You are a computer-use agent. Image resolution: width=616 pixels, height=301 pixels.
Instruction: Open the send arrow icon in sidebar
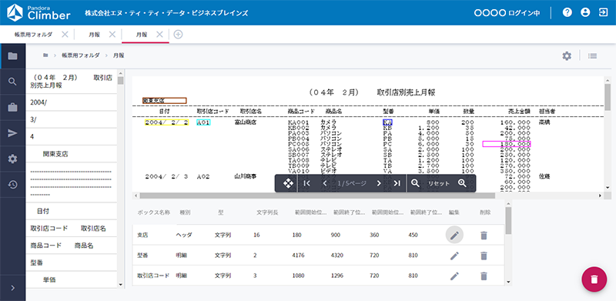(x=12, y=133)
